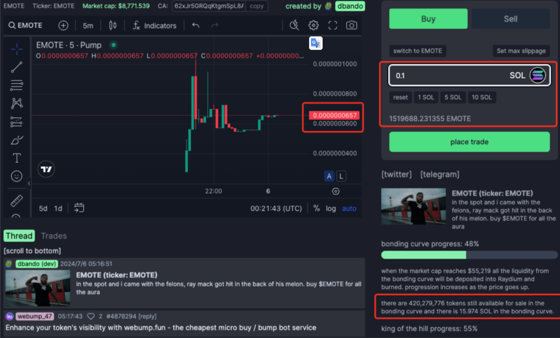Toggle auto scale on chart
Image resolution: width=560 pixels, height=338 pixels.
[349, 208]
